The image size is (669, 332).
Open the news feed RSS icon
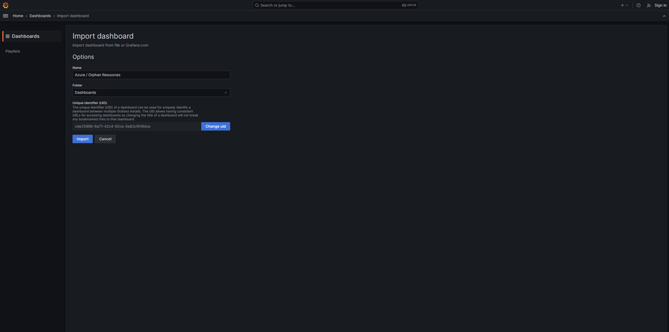click(x=649, y=5)
